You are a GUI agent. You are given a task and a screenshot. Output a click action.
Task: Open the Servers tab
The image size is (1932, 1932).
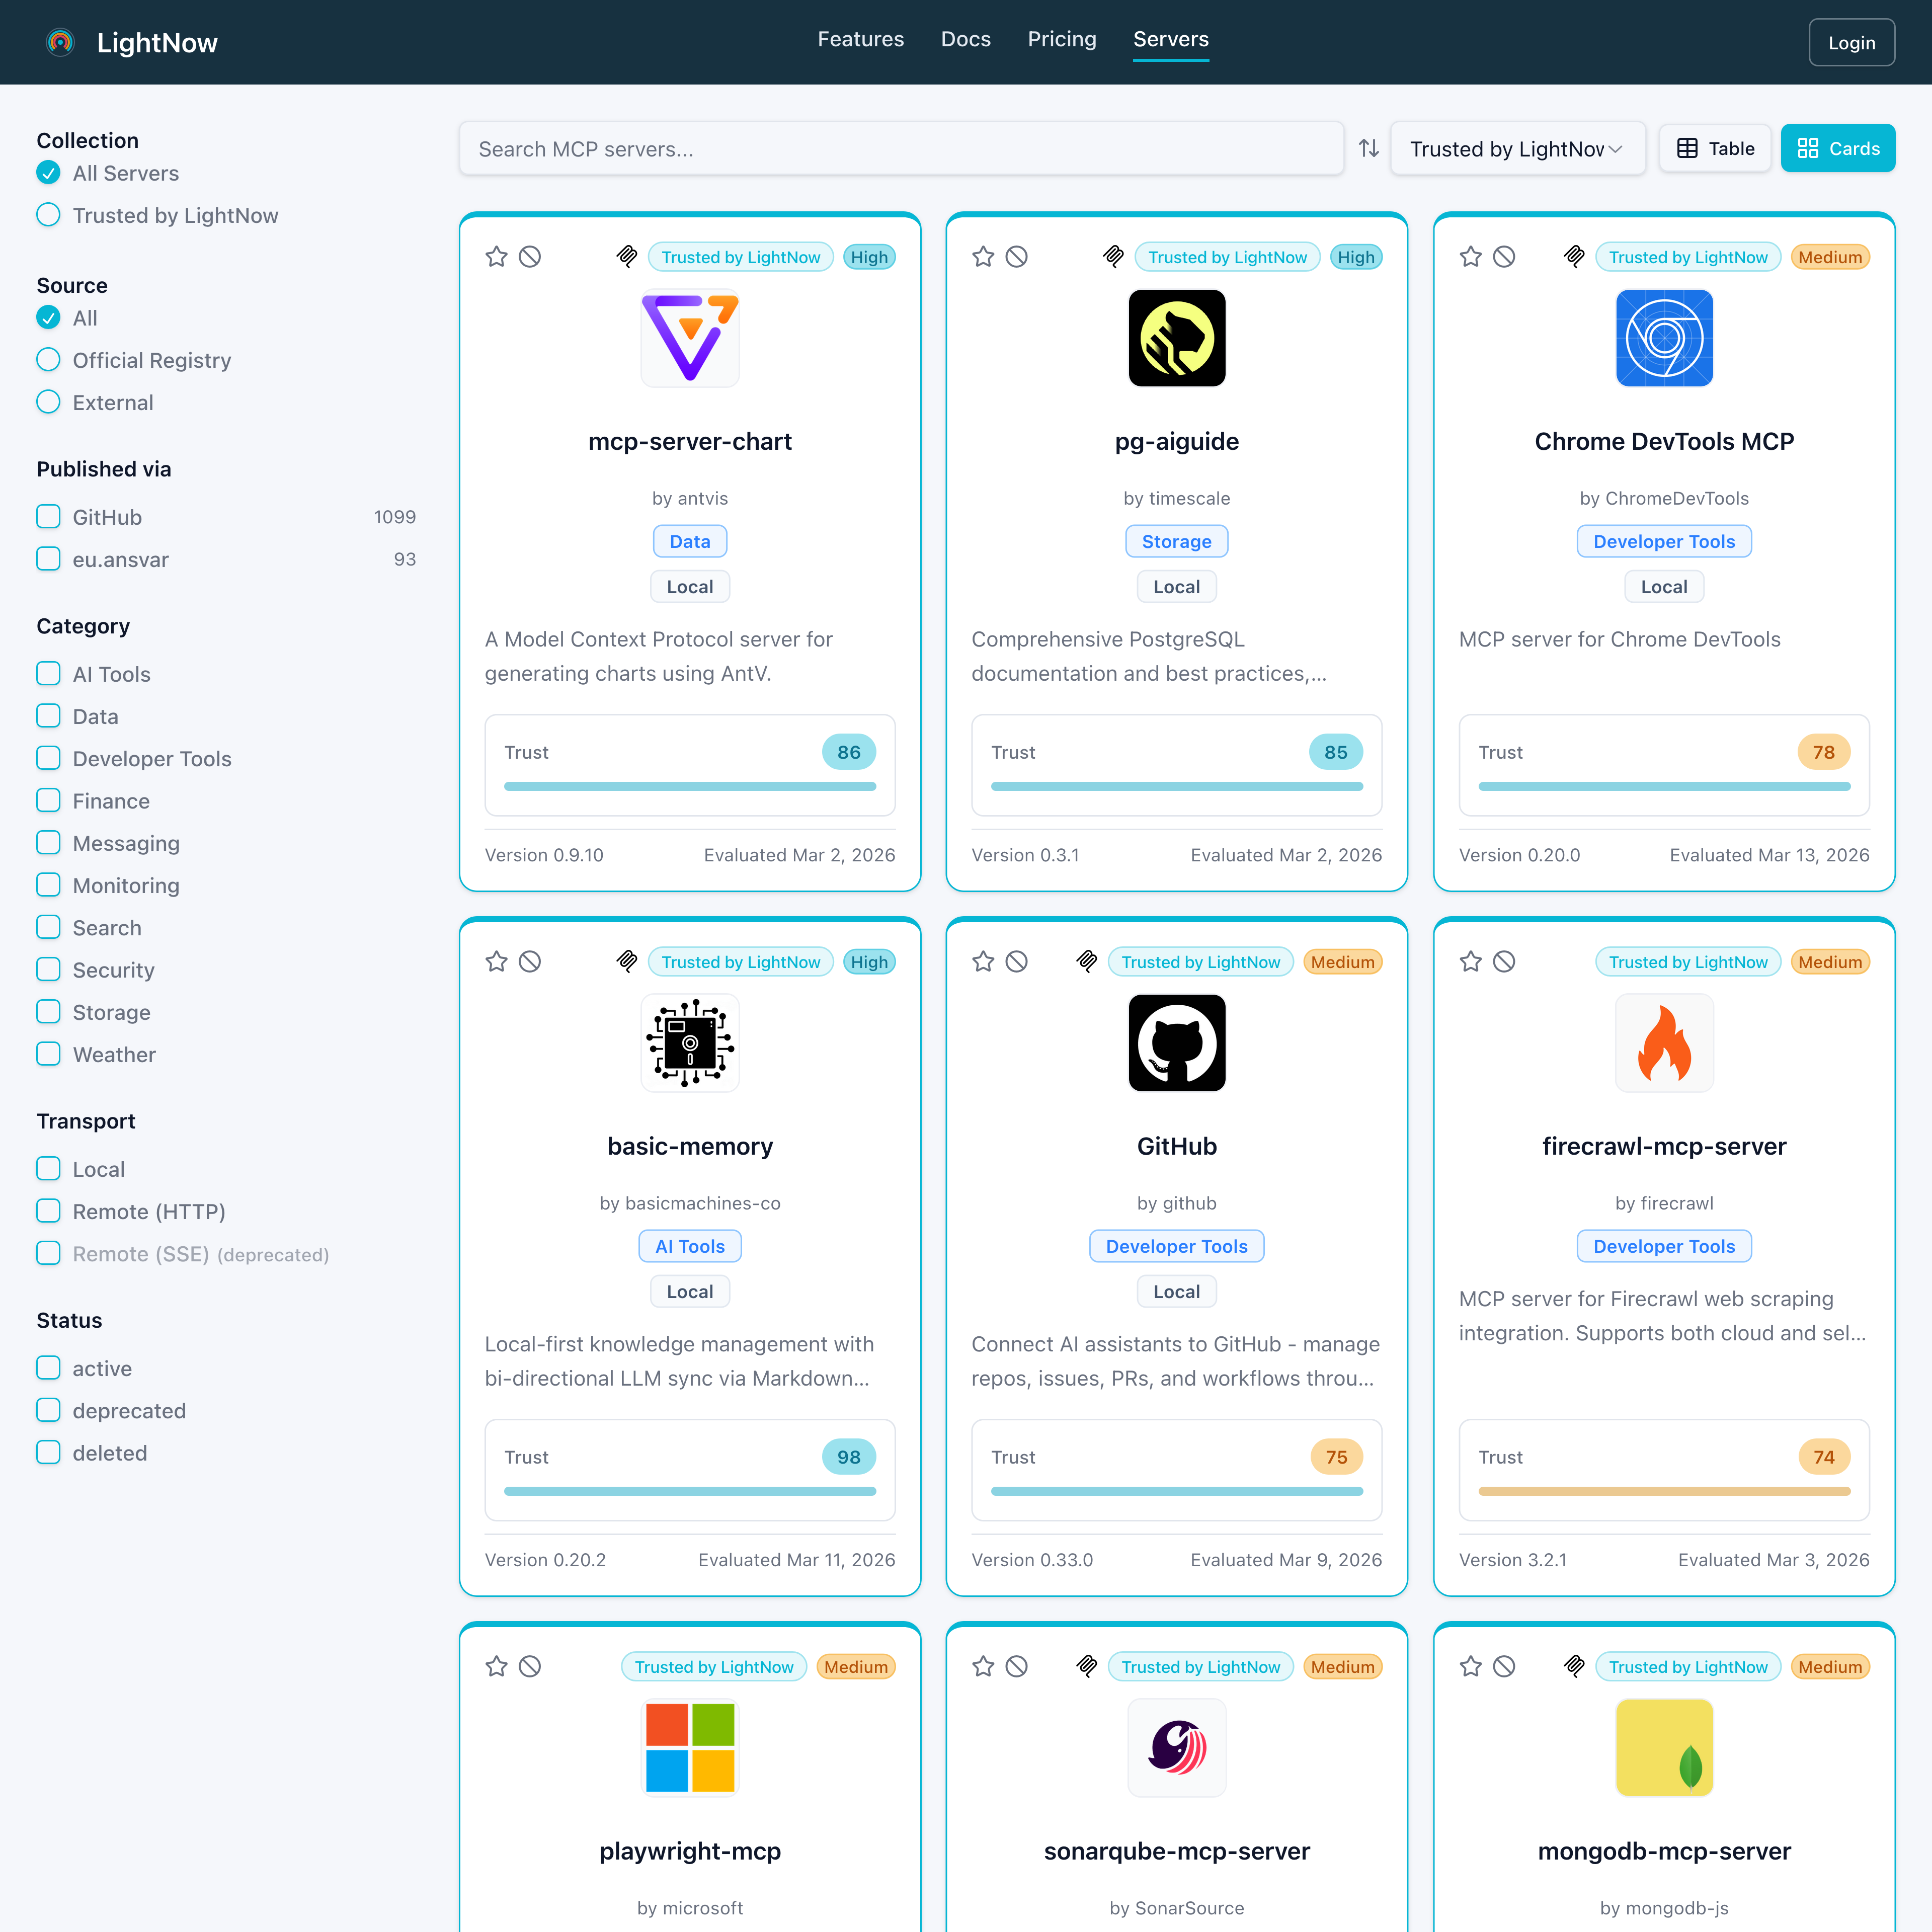pyautogui.click(x=1170, y=39)
